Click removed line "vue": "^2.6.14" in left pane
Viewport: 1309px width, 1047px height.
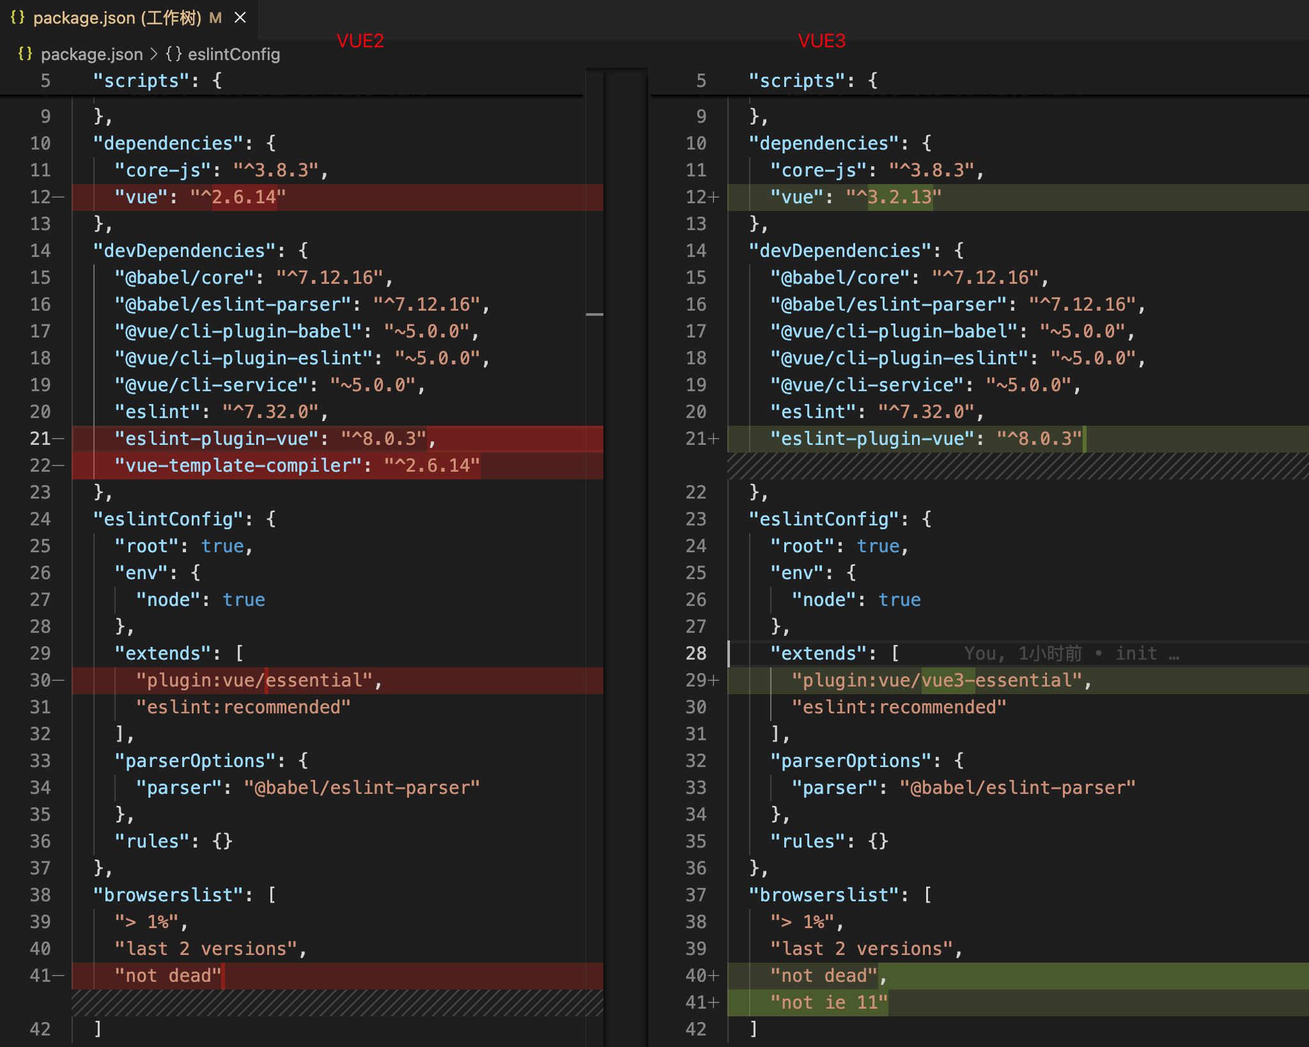pos(337,197)
